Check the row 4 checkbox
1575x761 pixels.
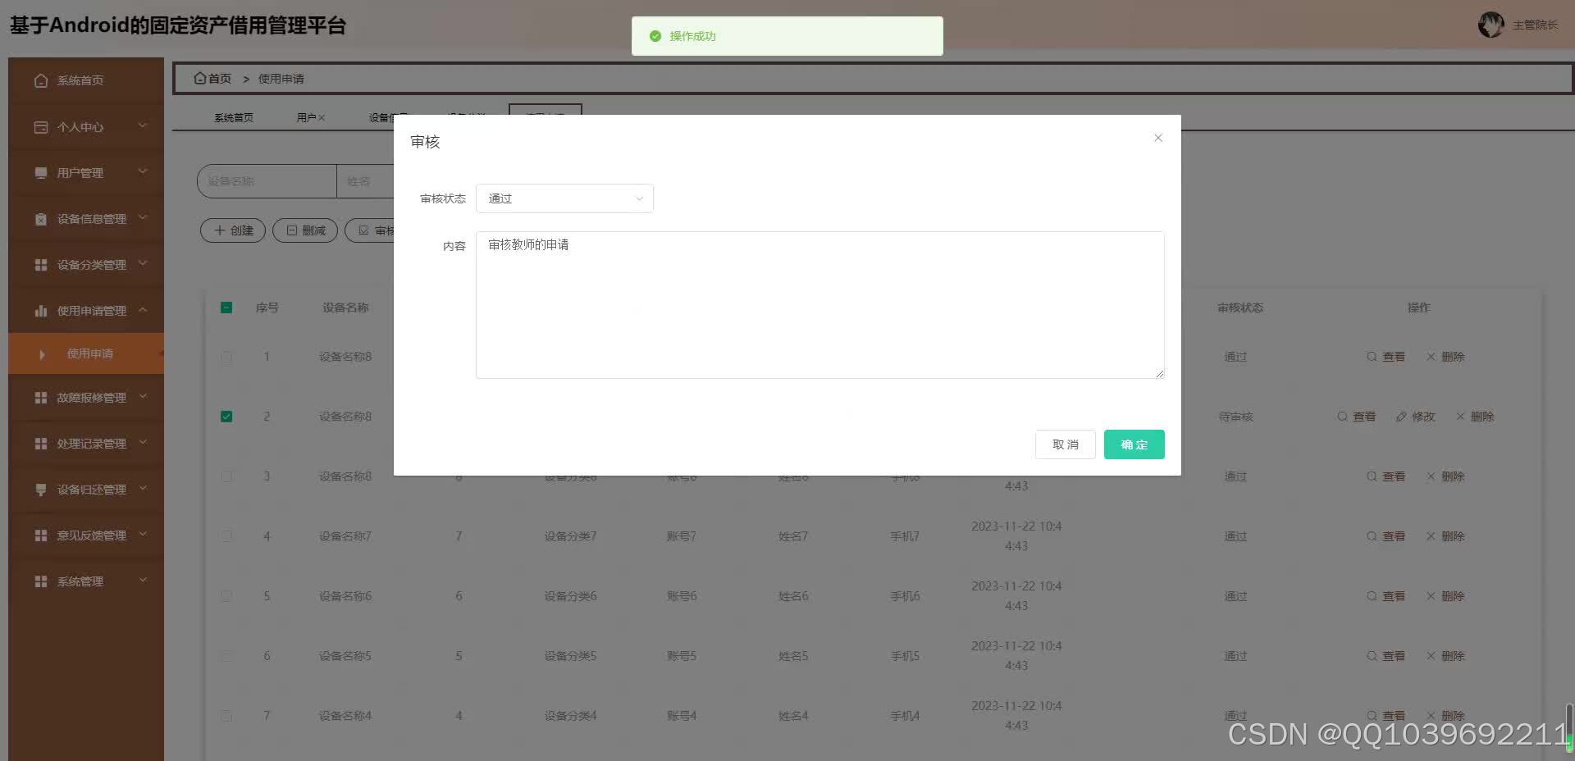226,536
